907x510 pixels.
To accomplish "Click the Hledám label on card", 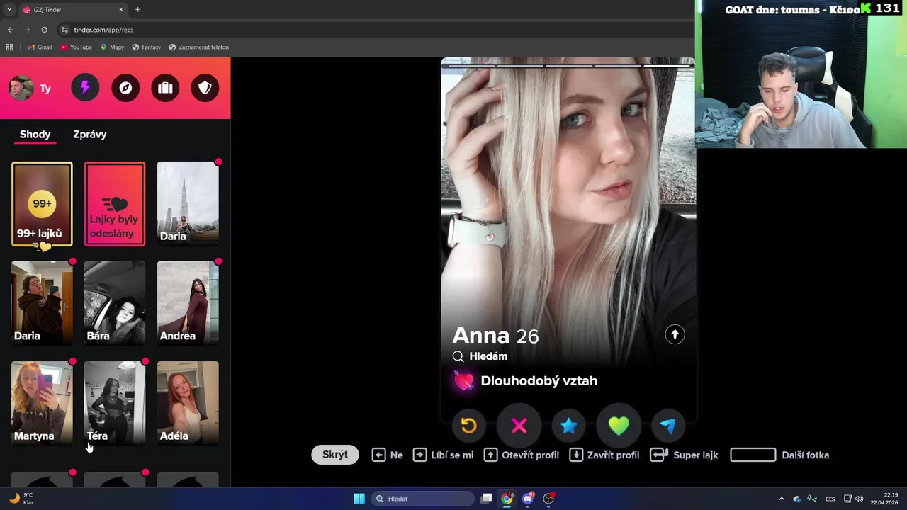I will [488, 356].
